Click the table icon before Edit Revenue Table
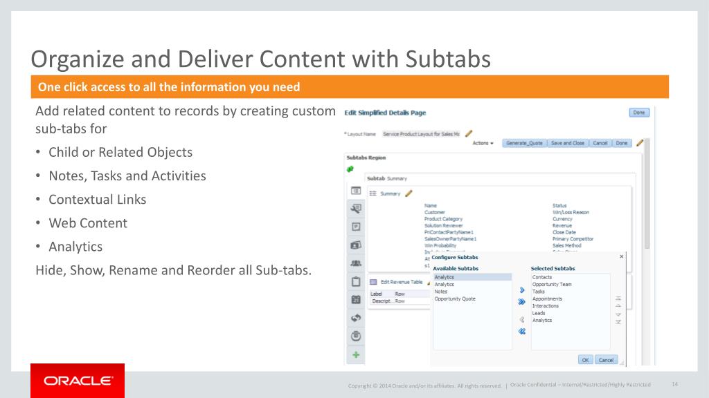 [x=373, y=282]
